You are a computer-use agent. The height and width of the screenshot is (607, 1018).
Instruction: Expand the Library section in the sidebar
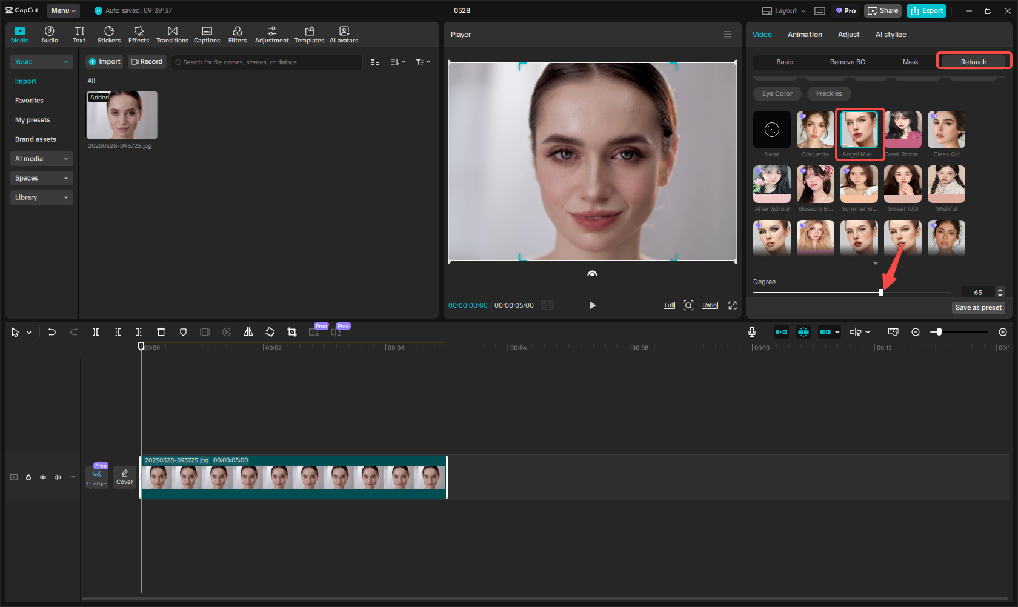click(41, 197)
